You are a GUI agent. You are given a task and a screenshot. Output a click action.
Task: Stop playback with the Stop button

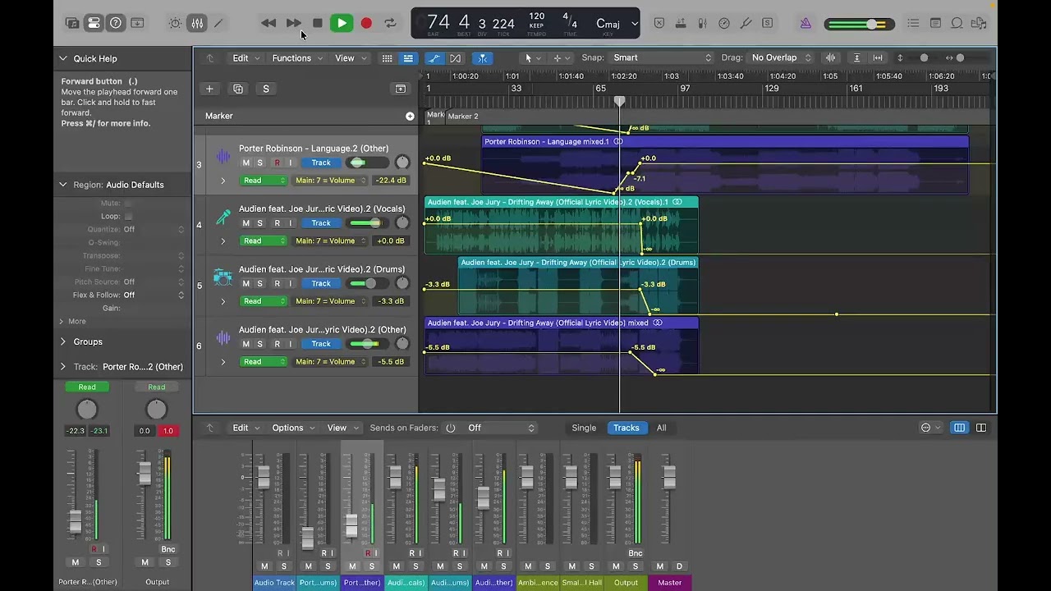318,23
